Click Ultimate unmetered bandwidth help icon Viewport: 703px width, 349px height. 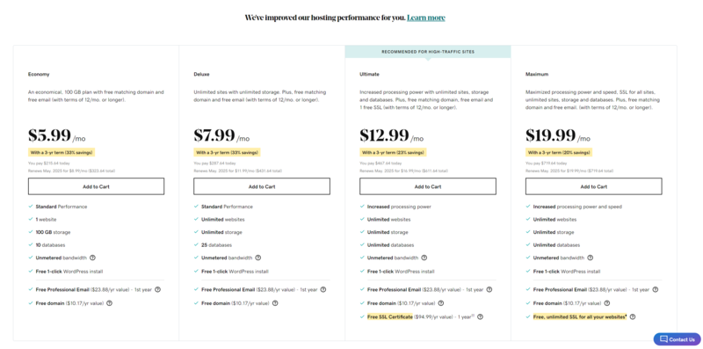pos(424,258)
